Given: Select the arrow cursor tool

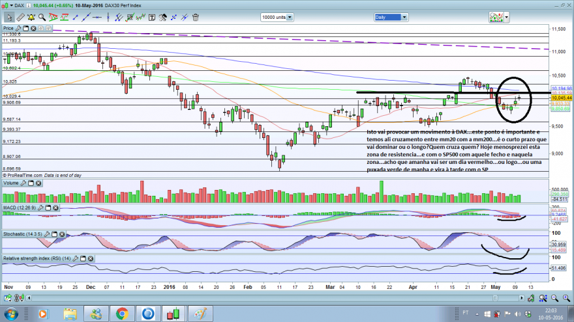Looking at the screenshot, I should coord(8,17).
